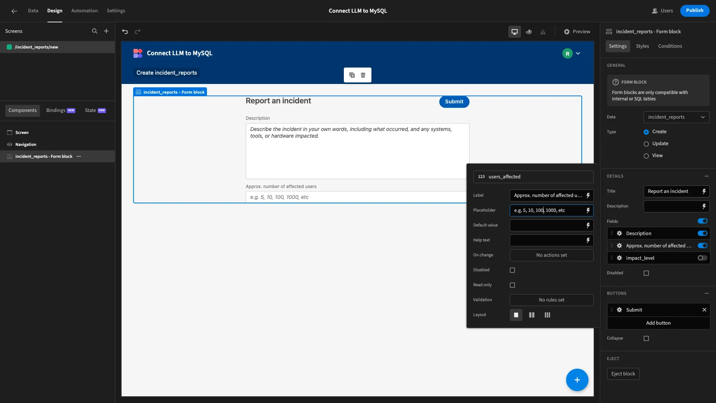Click Add button

click(659, 323)
